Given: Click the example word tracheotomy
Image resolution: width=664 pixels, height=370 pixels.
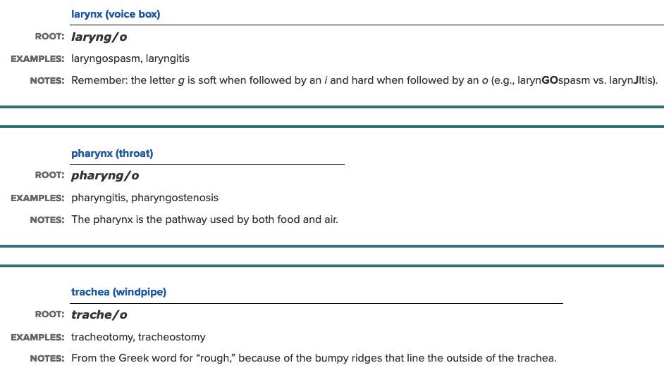Looking at the screenshot, I should (102, 337).
